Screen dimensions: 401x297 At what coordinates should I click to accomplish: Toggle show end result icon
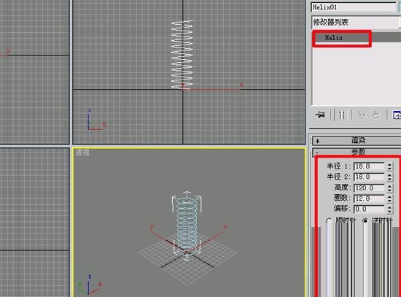[x=341, y=115]
